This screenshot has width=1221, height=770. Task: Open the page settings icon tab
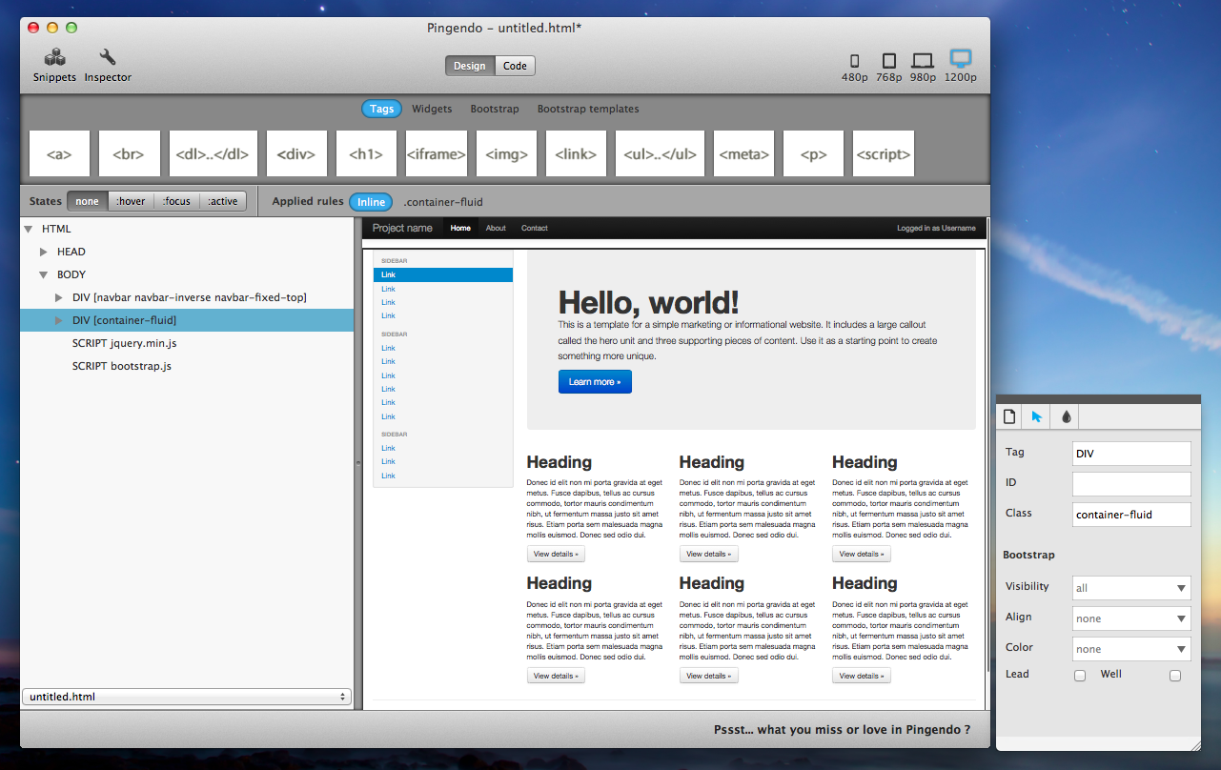pyautogui.click(x=1009, y=416)
